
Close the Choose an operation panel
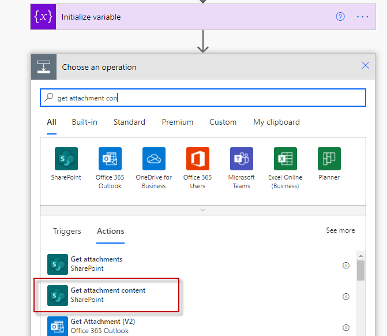pos(365,65)
